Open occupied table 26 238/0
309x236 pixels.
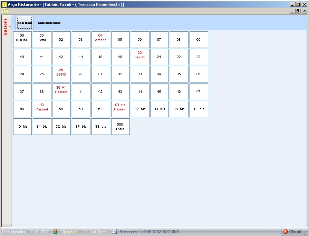click(61, 74)
